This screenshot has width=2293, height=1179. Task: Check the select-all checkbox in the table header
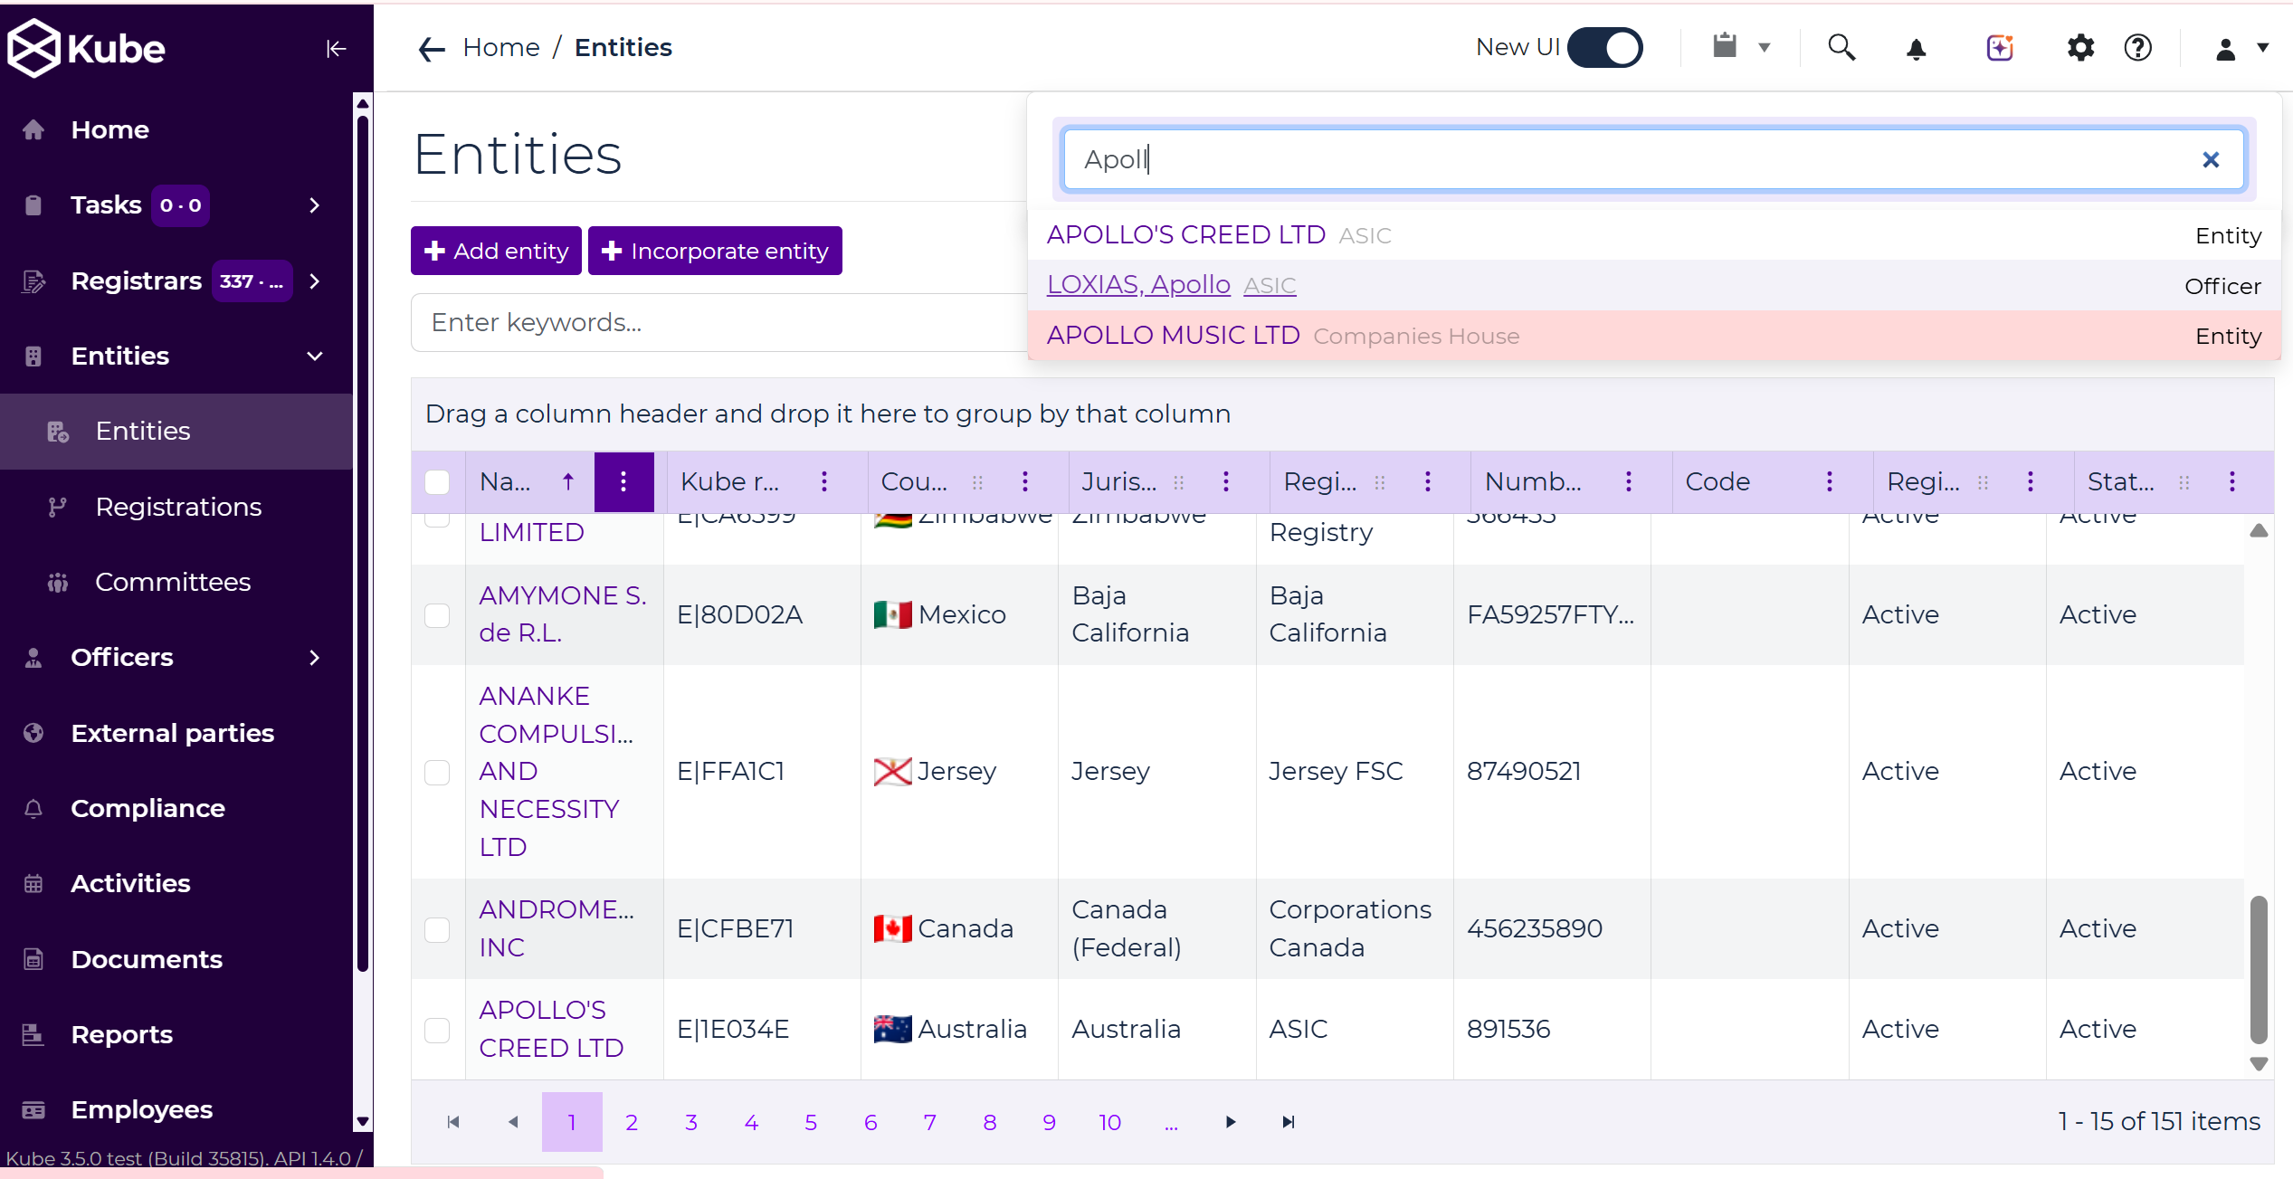tap(438, 482)
